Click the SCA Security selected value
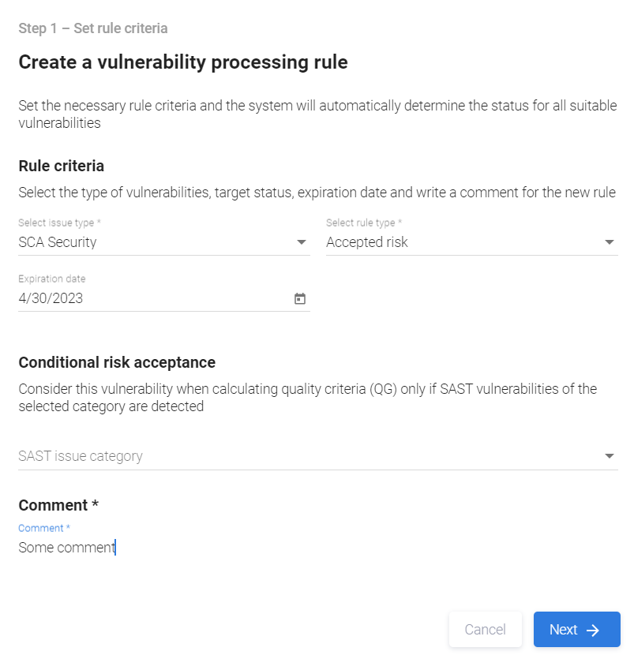The image size is (634, 655). 58,242
